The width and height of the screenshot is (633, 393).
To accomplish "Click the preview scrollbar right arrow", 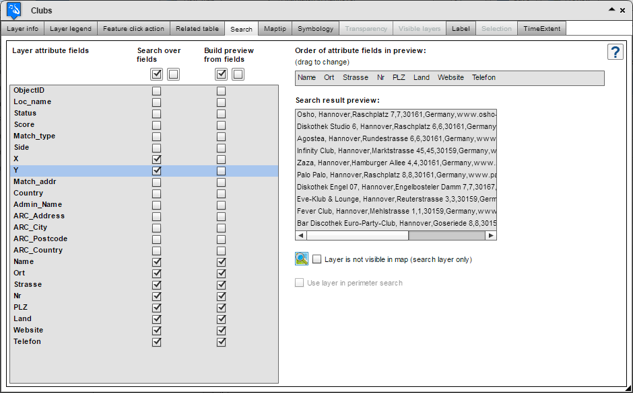I will (x=491, y=236).
